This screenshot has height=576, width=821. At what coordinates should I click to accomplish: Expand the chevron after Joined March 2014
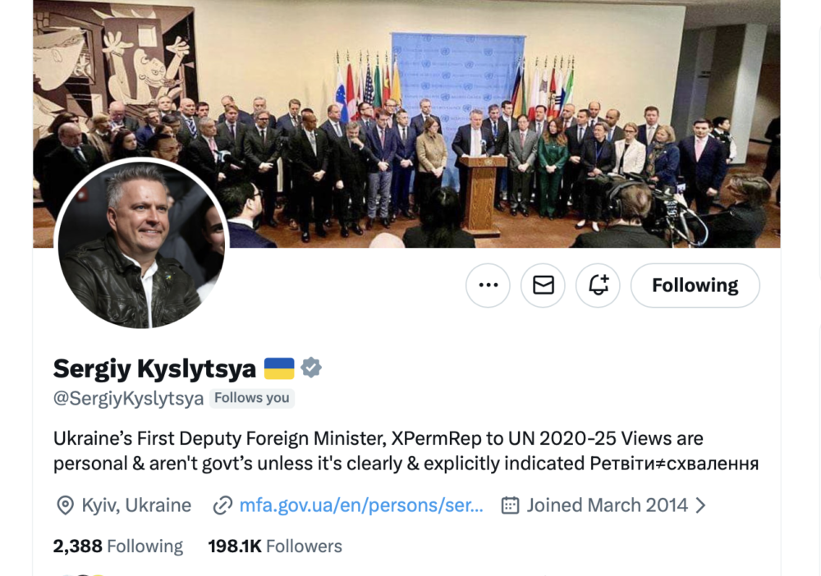(x=700, y=505)
